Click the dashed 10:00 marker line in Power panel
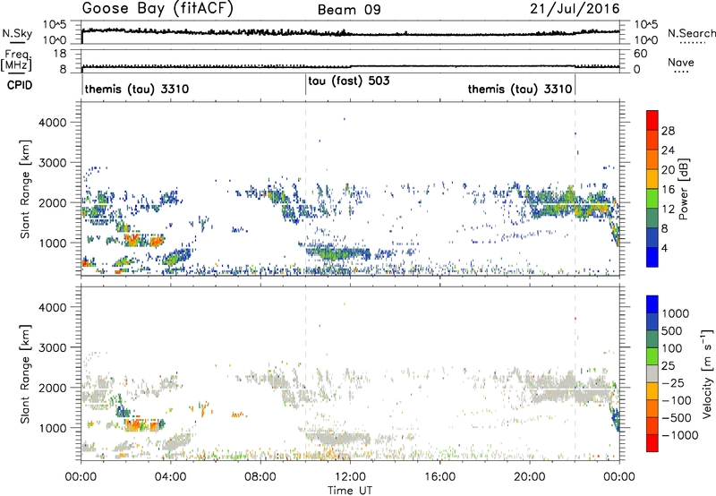 click(x=305, y=189)
